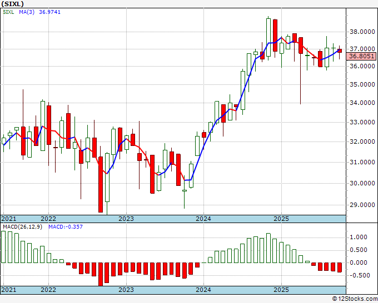Click the moving average value 36.9741
378x303 pixels.
49,12
